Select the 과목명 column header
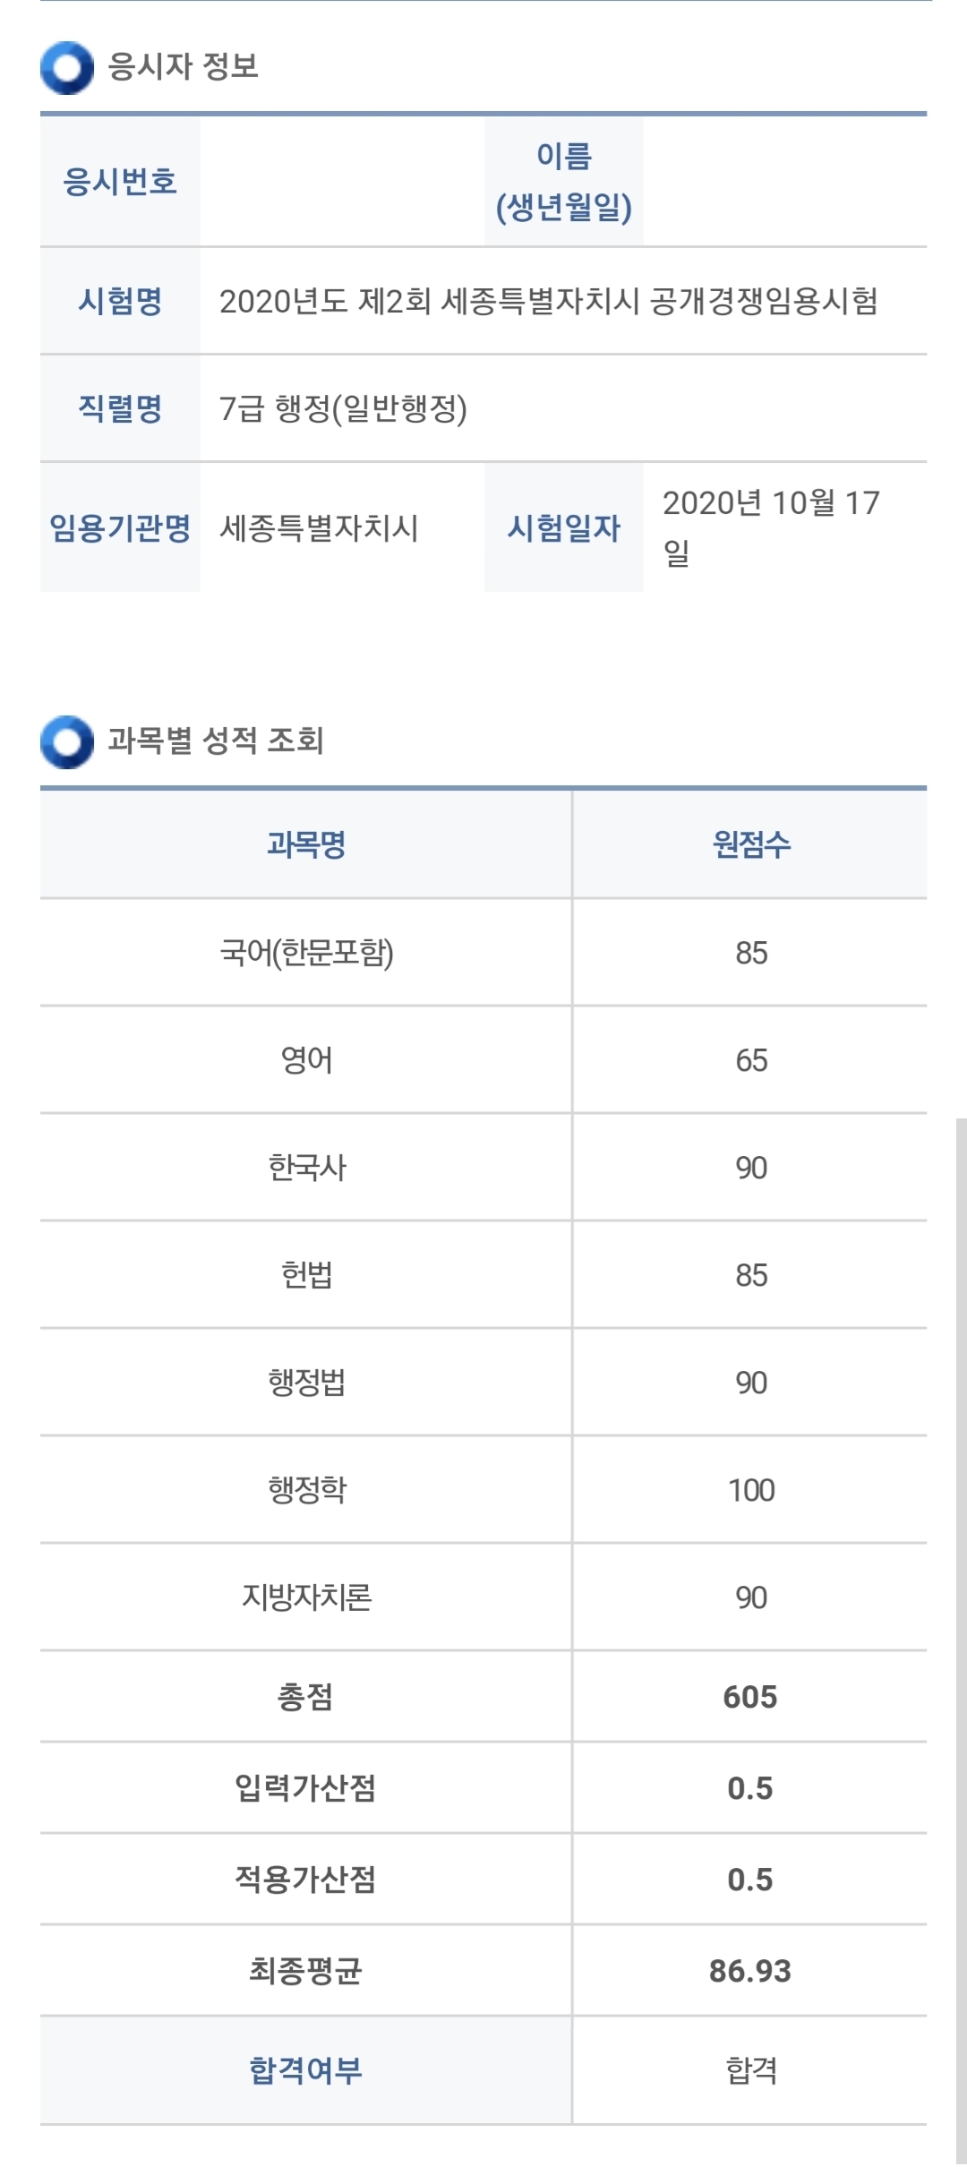This screenshot has height=2167, width=967. pos(306,844)
